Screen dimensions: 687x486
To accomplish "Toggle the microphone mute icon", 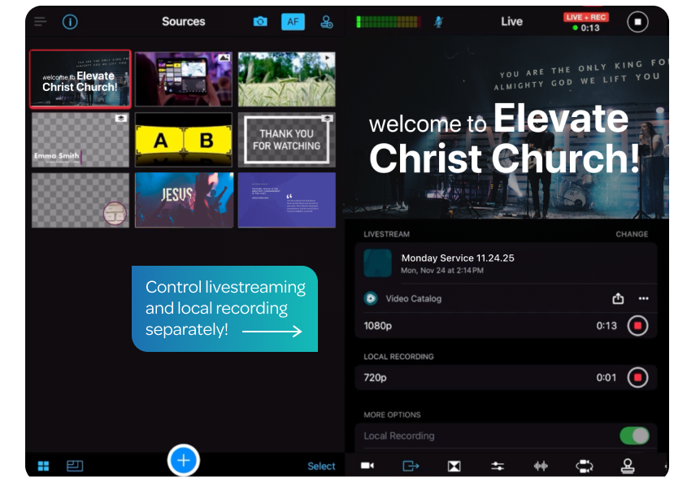I will pyautogui.click(x=439, y=22).
